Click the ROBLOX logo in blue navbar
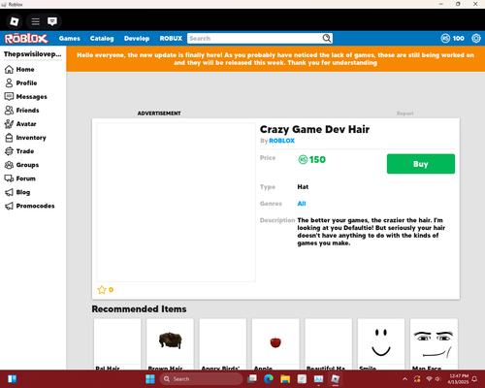 26,39
